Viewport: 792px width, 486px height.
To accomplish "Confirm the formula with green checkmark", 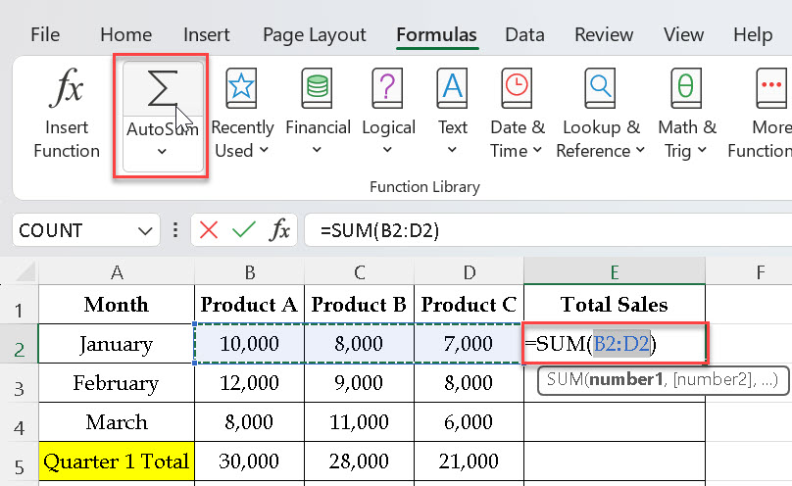I will coord(244,230).
